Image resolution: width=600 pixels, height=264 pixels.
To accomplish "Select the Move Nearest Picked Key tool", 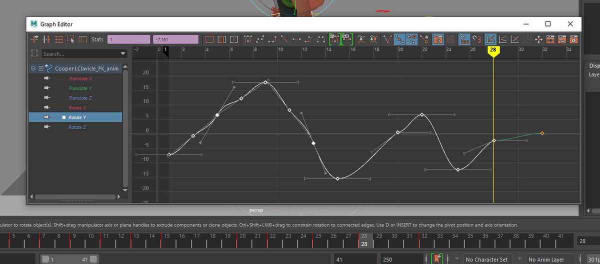I will click(35, 39).
